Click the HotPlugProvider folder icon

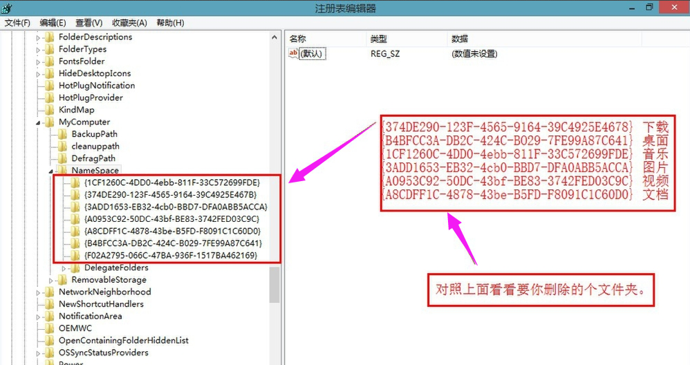(x=49, y=97)
